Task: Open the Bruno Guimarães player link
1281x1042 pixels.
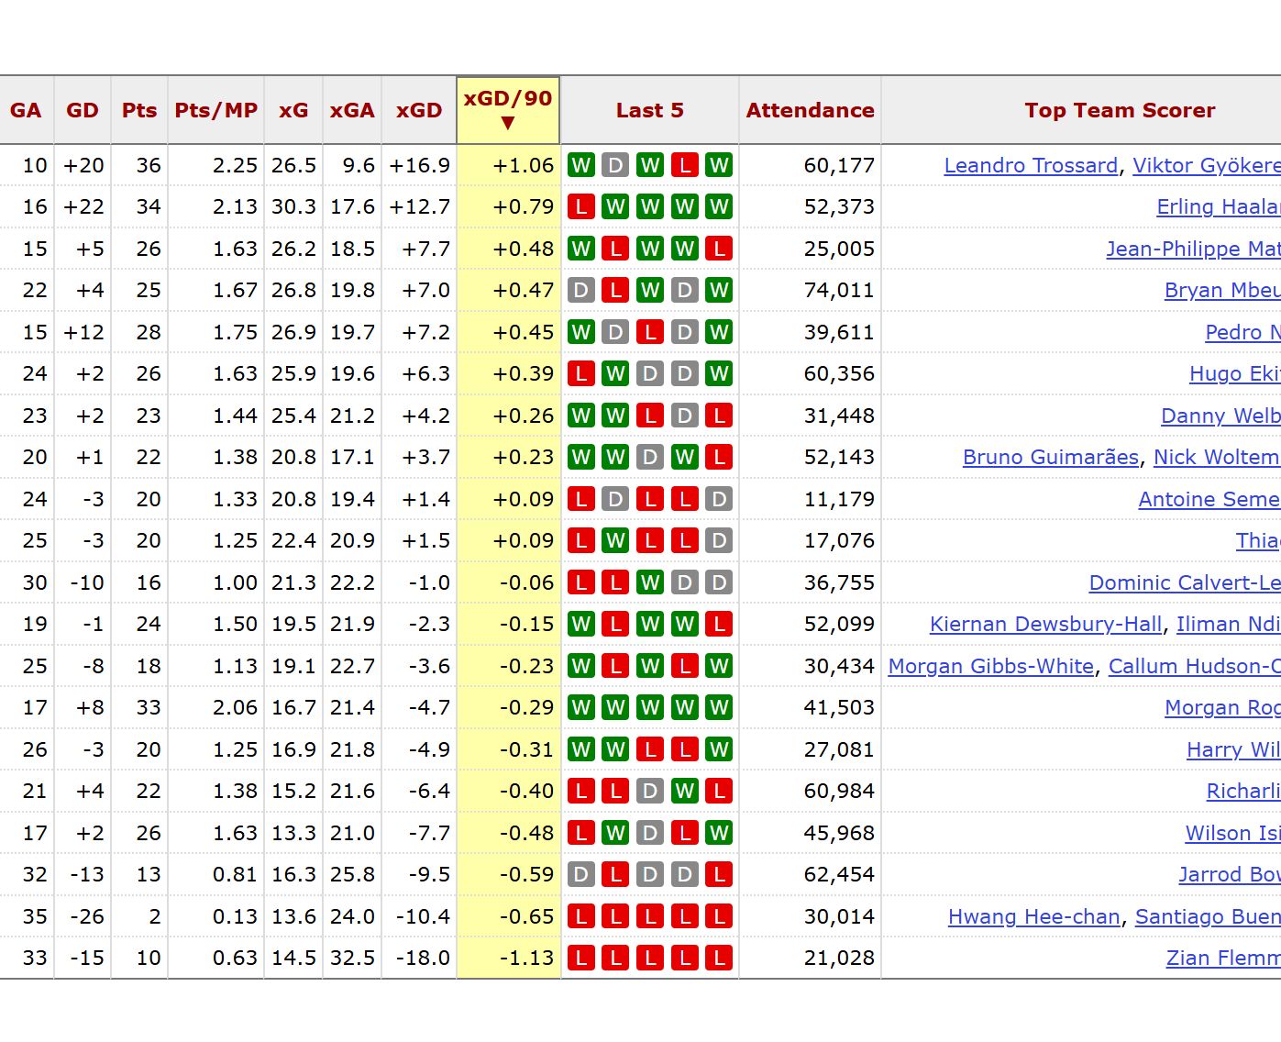Action: click(x=1050, y=458)
